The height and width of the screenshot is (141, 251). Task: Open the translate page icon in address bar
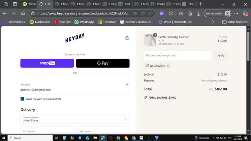pos(135,13)
